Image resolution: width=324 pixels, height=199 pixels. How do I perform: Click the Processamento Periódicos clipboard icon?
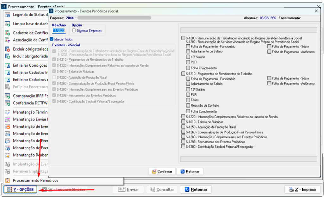(8, 180)
